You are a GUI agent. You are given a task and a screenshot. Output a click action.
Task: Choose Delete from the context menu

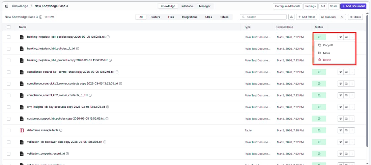(x=334, y=60)
